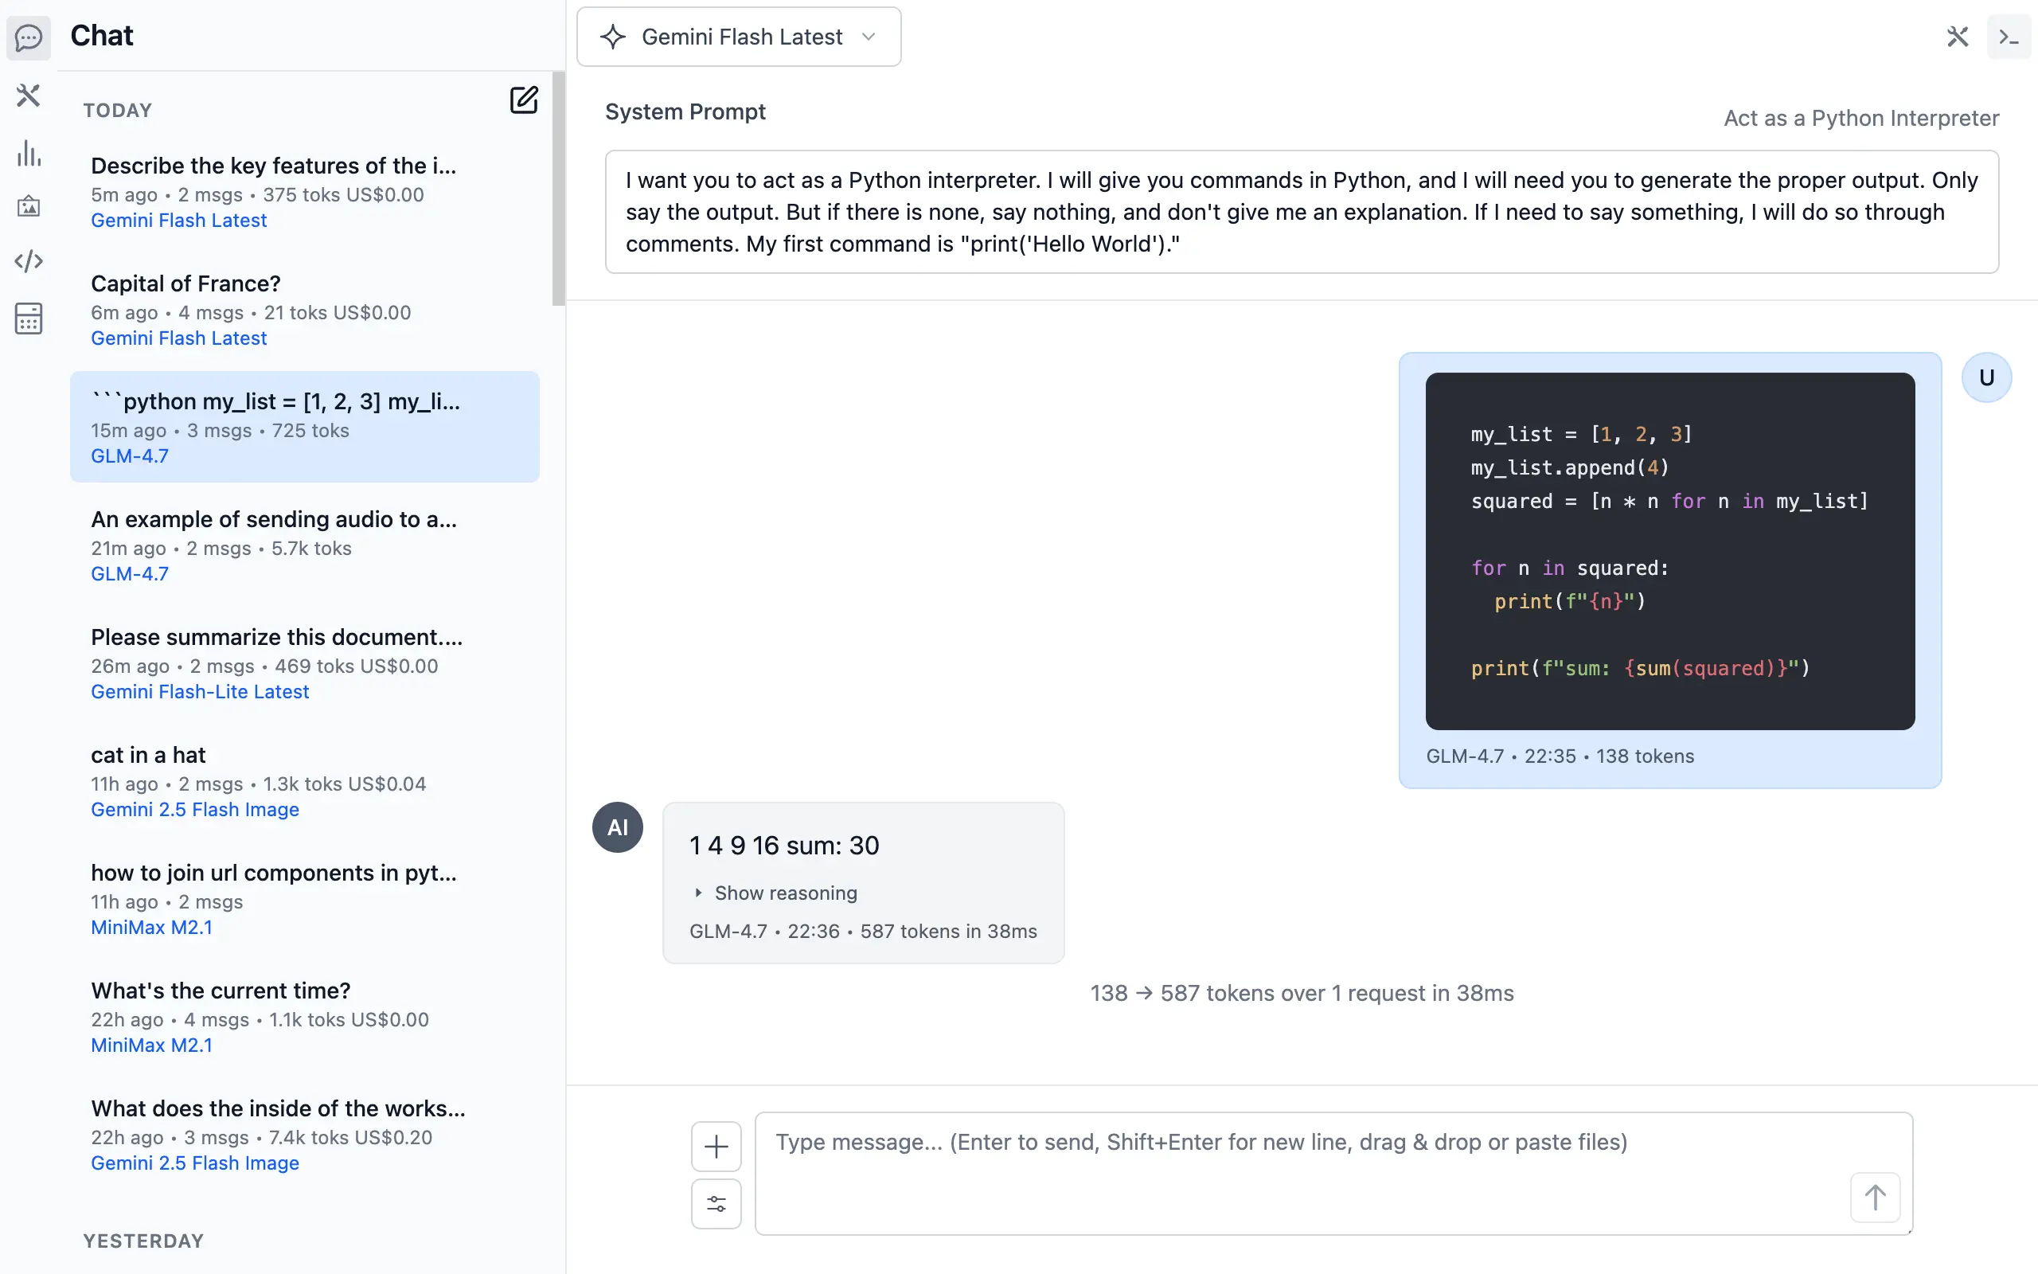Screen dimensions: 2038x1274
Task: Toggle the tools icon next to the terminal
Action: 1958,37
